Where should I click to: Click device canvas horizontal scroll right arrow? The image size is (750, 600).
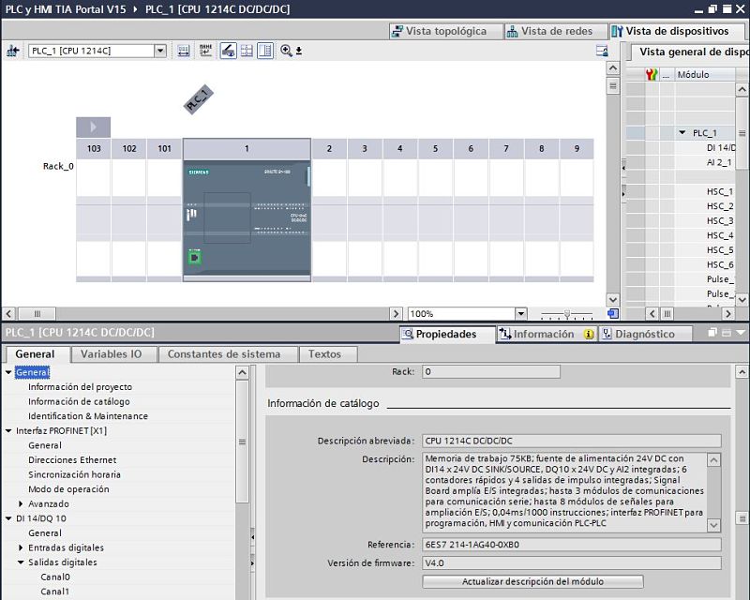396,314
